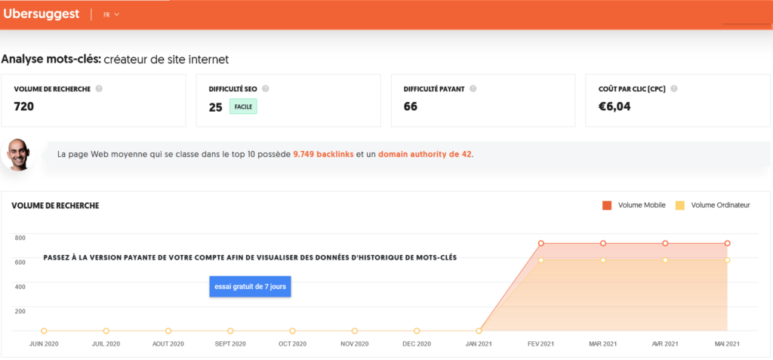Screen dimensions: 773x360
Task: Click the mobile data point for MAI 2021
Action: point(727,243)
